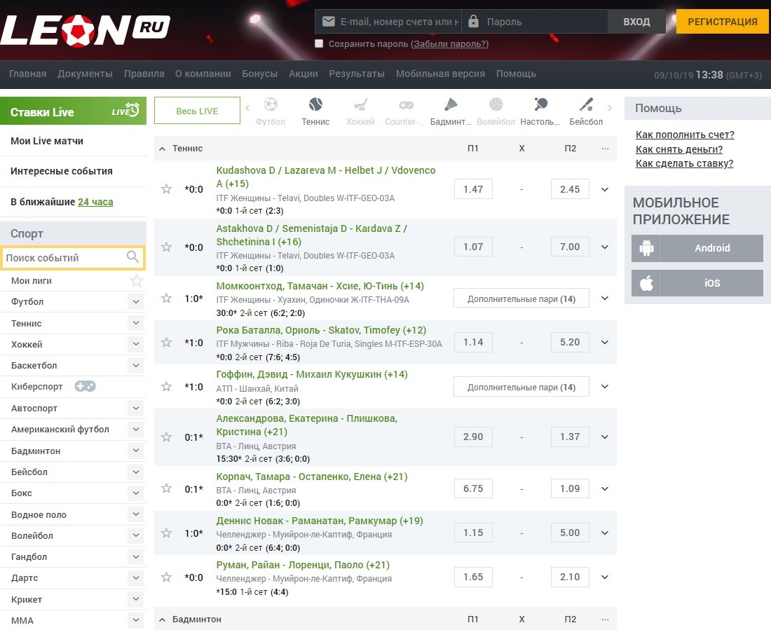
Task: Switch to Мобильная версия
Action: tap(441, 74)
